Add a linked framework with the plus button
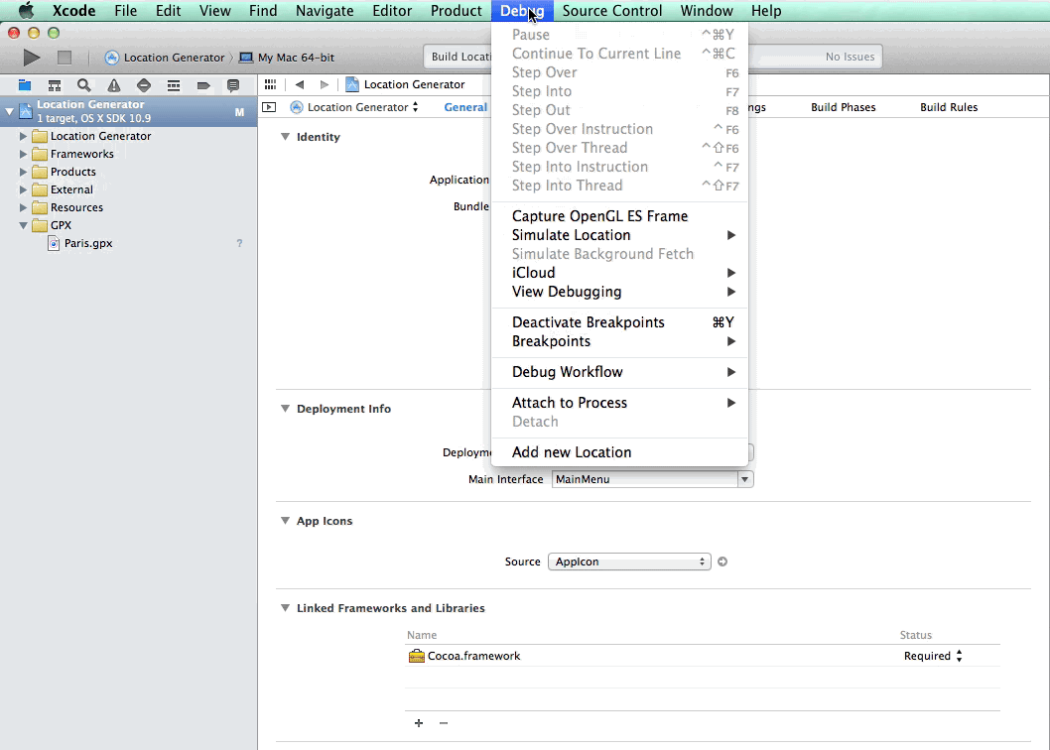1050x750 pixels. point(419,723)
